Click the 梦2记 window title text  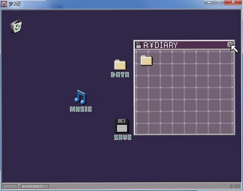pyautogui.click(x=14, y=4)
